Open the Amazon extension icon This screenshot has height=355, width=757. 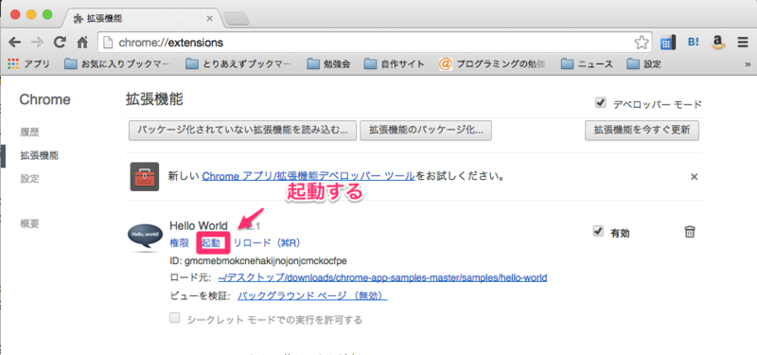tap(718, 43)
